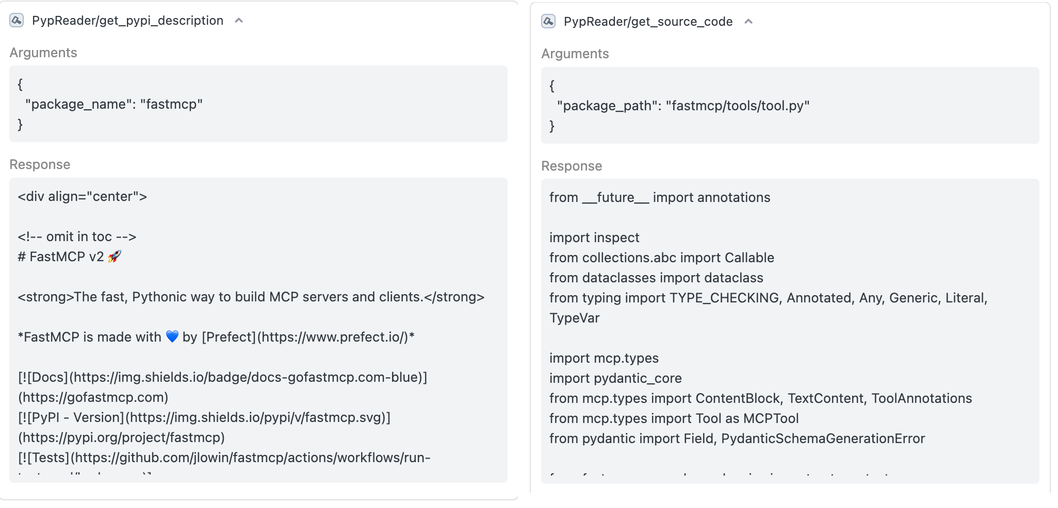Click the PypReader/get_source_code header title
Image resolution: width=1058 pixels, height=508 pixels.
click(648, 22)
